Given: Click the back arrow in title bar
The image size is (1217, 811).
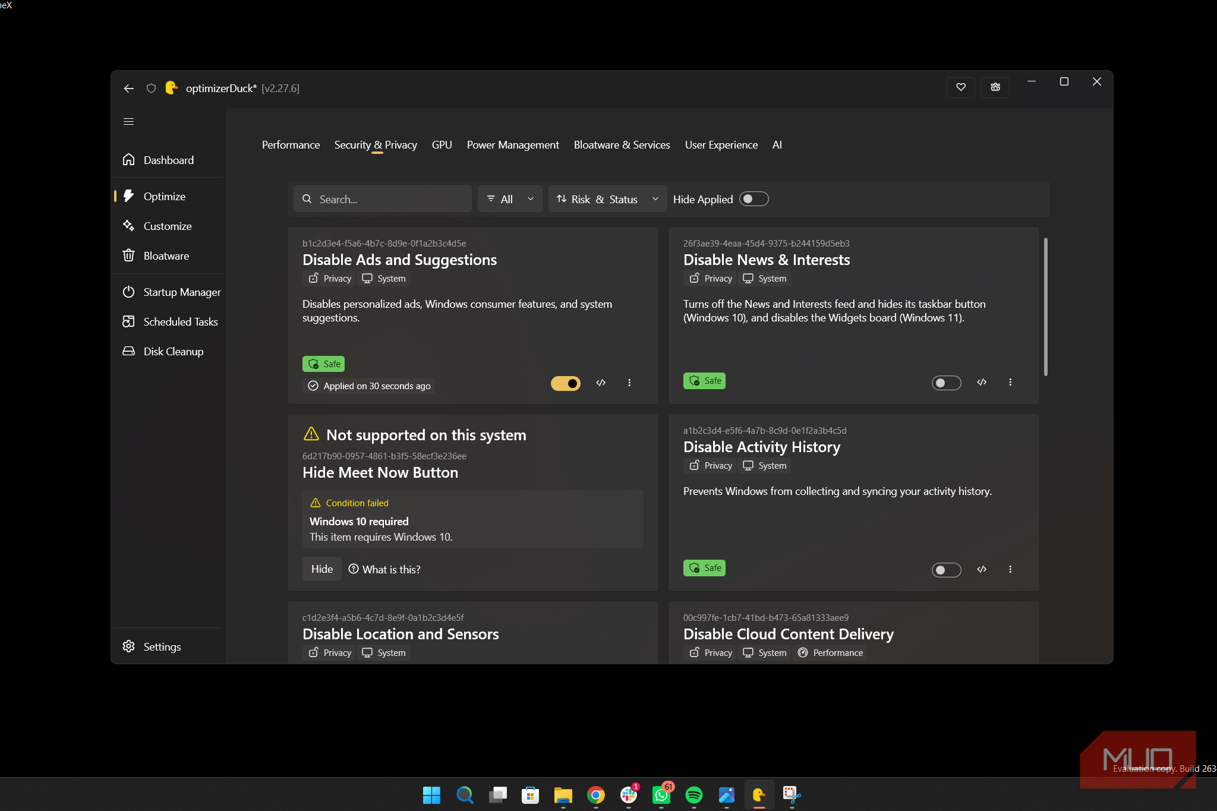Looking at the screenshot, I should 129,89.
